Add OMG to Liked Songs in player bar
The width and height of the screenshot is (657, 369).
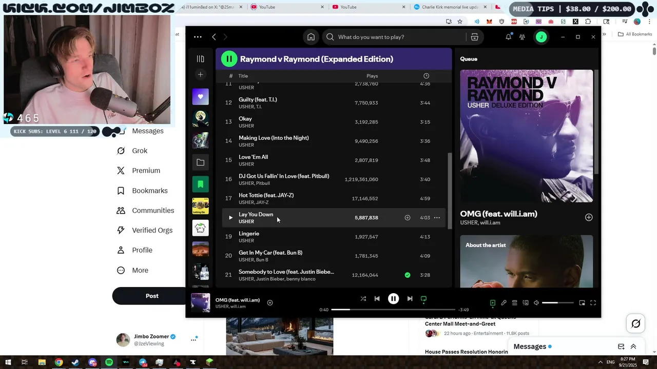pos(270,303)
